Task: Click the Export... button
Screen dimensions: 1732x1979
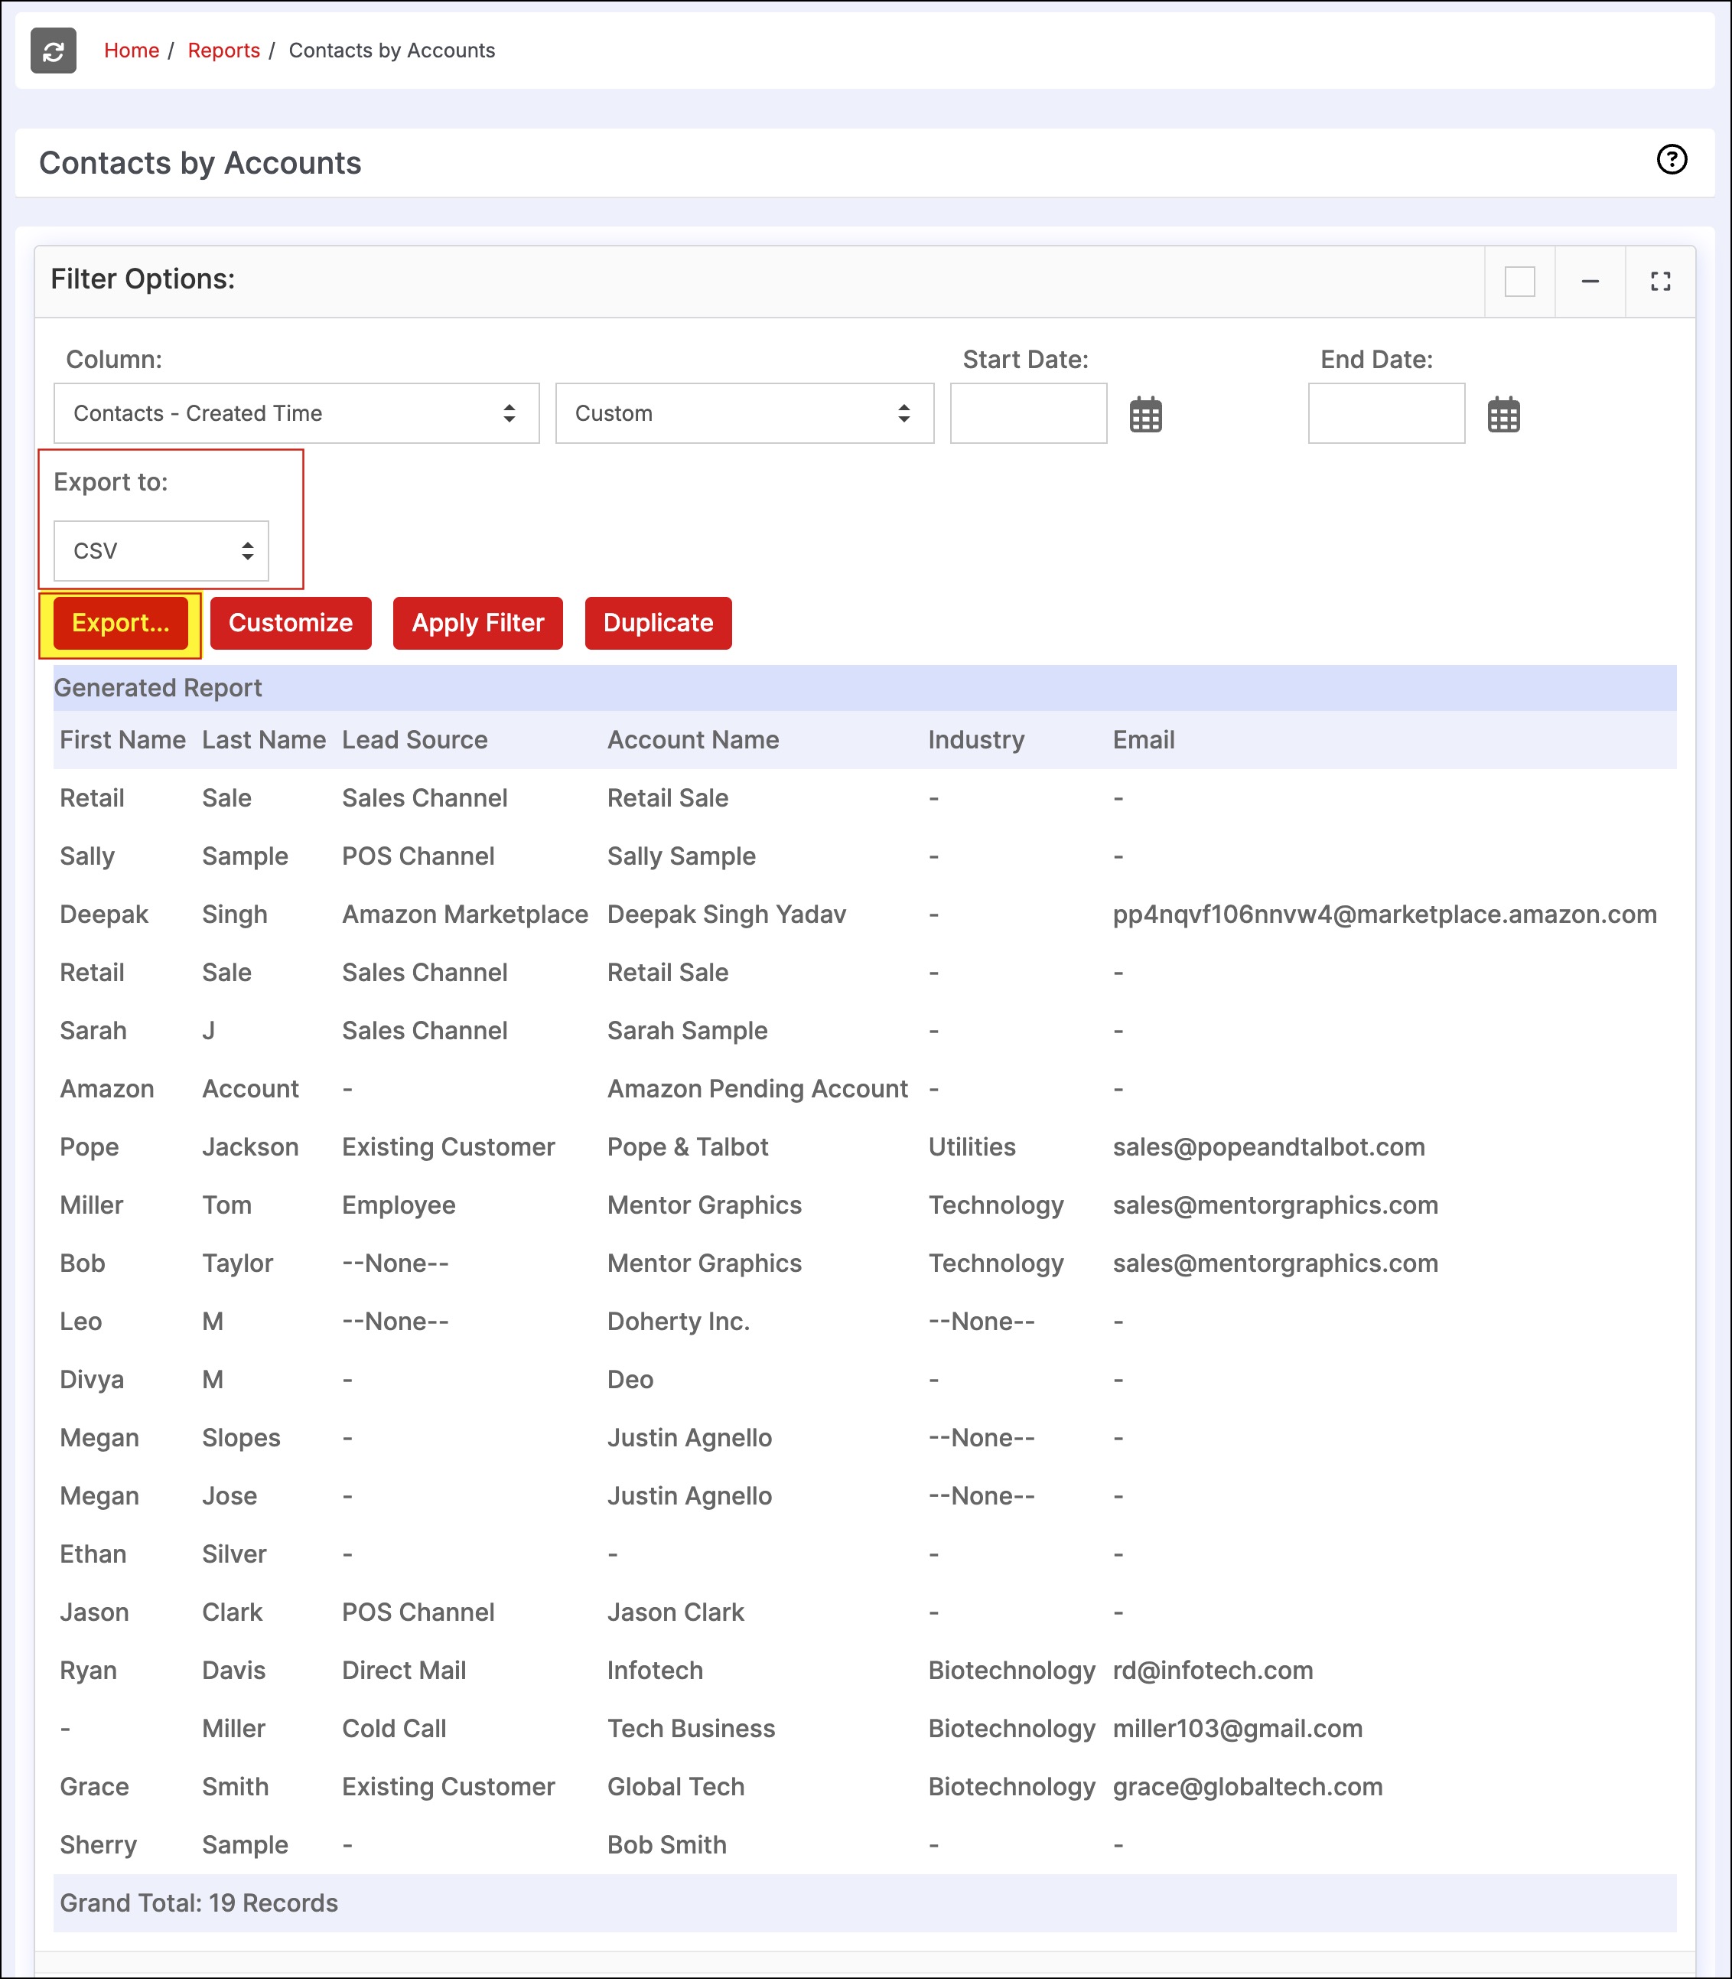Action: point(121,623)
